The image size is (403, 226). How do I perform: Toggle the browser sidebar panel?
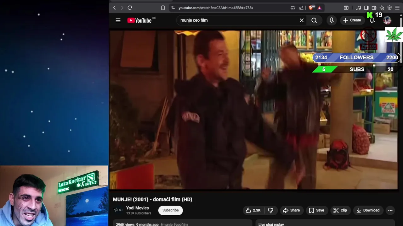[x=366, y=8]
